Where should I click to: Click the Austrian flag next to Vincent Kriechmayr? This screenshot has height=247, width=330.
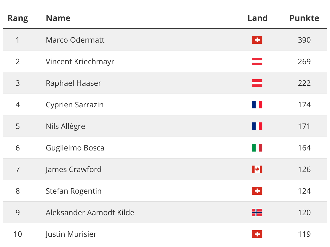(257, 61)
